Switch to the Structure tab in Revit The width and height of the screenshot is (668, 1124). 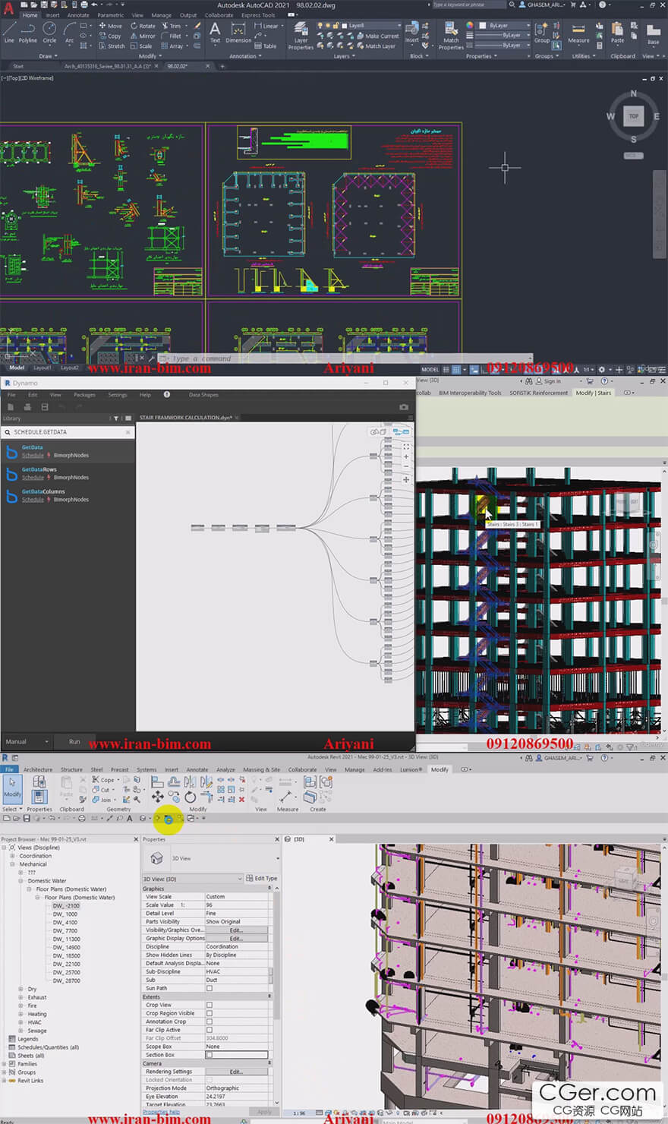pyautogui.click(x=71, y=769)
